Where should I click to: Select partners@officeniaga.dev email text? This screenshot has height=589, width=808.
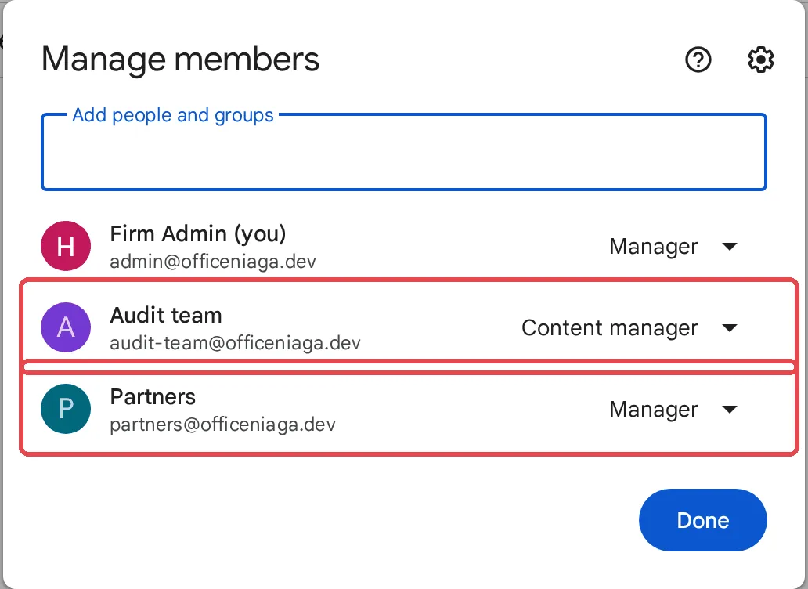coord(222,425)
